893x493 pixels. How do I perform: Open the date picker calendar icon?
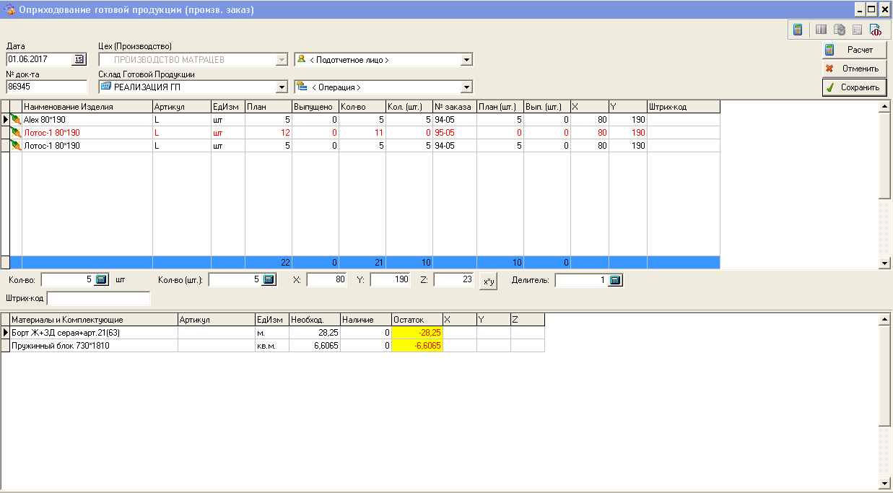[79, 59]
